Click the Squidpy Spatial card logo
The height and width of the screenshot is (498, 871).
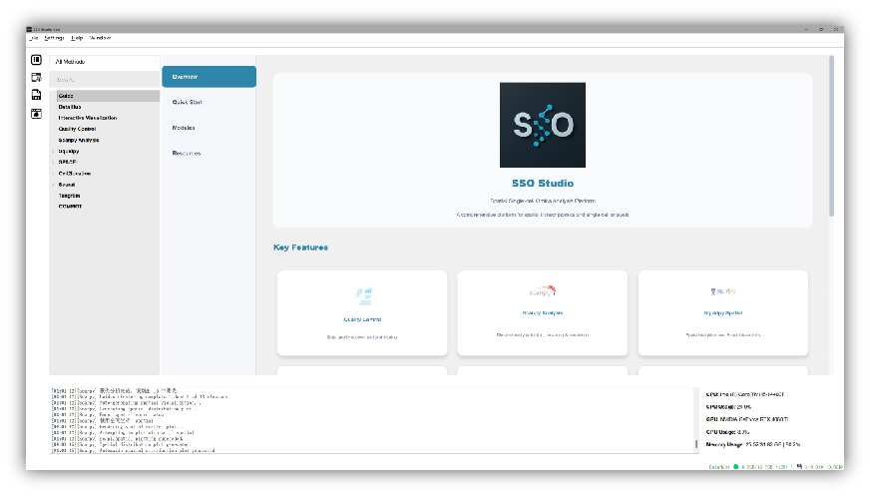click(722, 292)
